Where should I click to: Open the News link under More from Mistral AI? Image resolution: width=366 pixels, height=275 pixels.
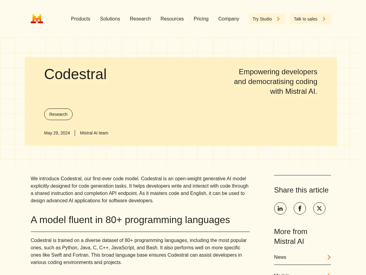point(280,257)
